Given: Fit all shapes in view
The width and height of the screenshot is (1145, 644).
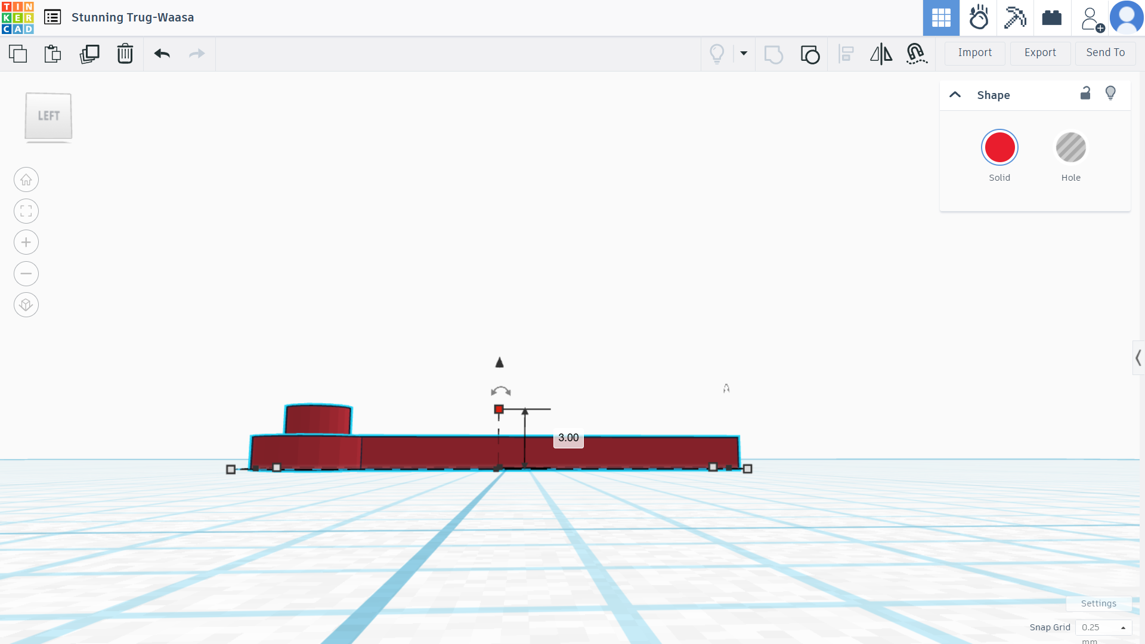Looking at the screenshot, I should point(26,211).
